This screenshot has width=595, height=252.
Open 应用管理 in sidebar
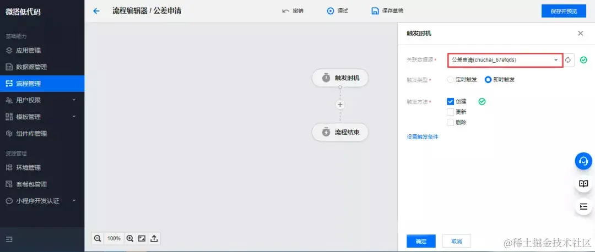click(x=42, y=51)
